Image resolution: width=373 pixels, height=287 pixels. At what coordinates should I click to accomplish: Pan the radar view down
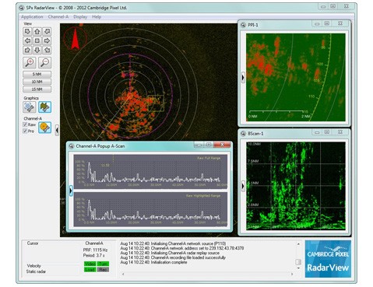(37, 50)
